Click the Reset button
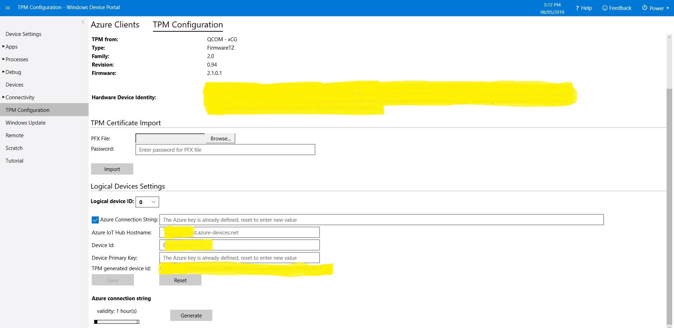The width and height of the screenshot is (674, 328). pyautogui.click(x=180, y=280)
